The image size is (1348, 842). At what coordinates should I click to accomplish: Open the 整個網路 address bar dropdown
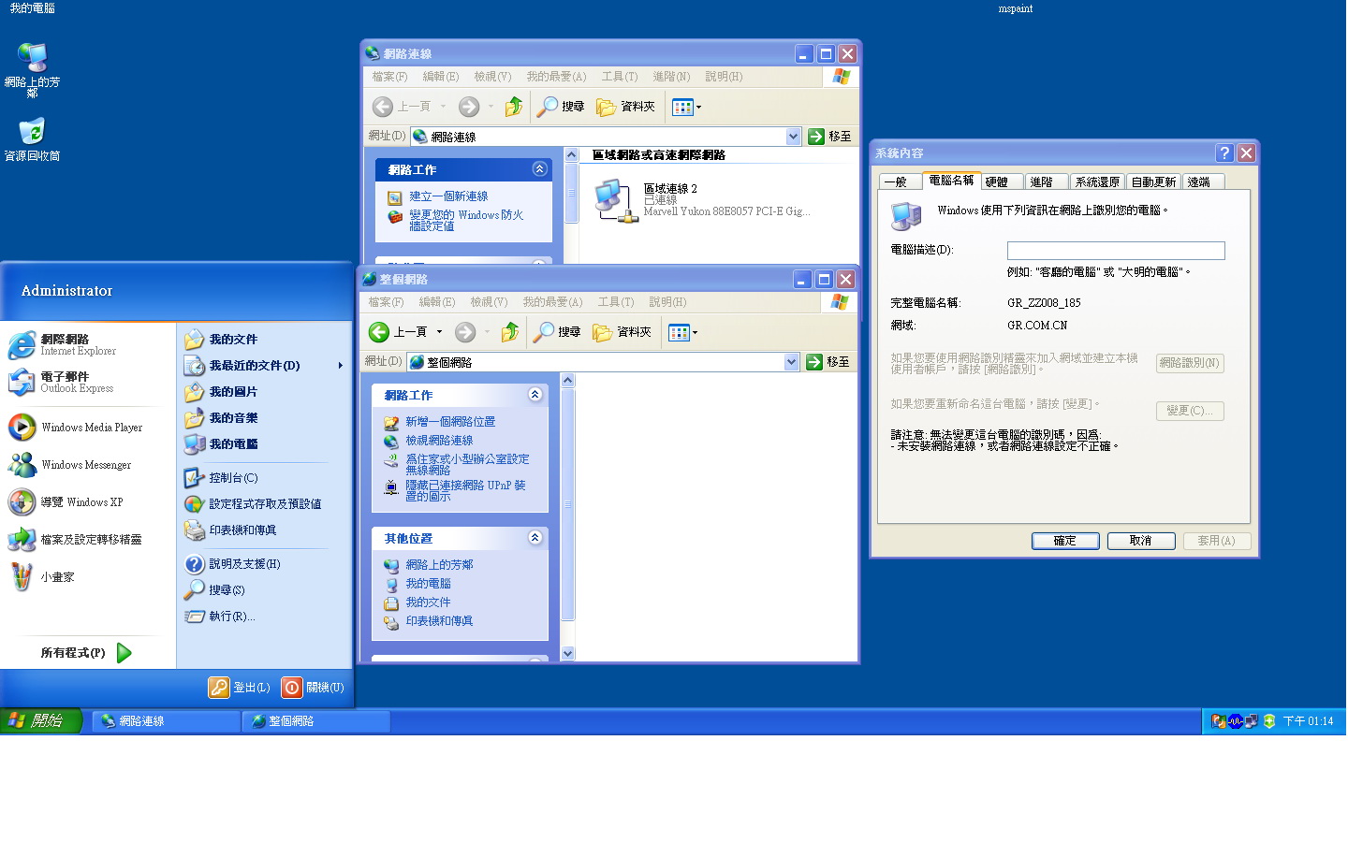[x=792, y=362]
